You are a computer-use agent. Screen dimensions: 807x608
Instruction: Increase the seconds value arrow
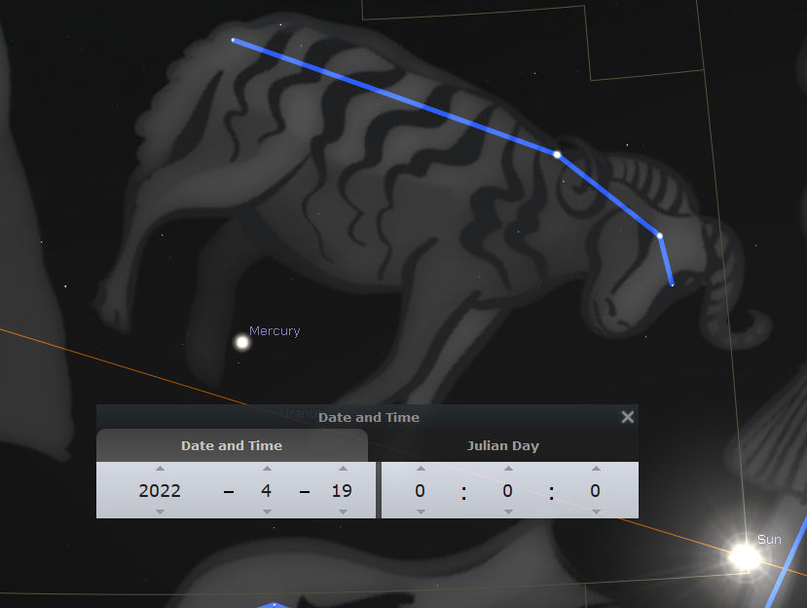coord(596,469)
